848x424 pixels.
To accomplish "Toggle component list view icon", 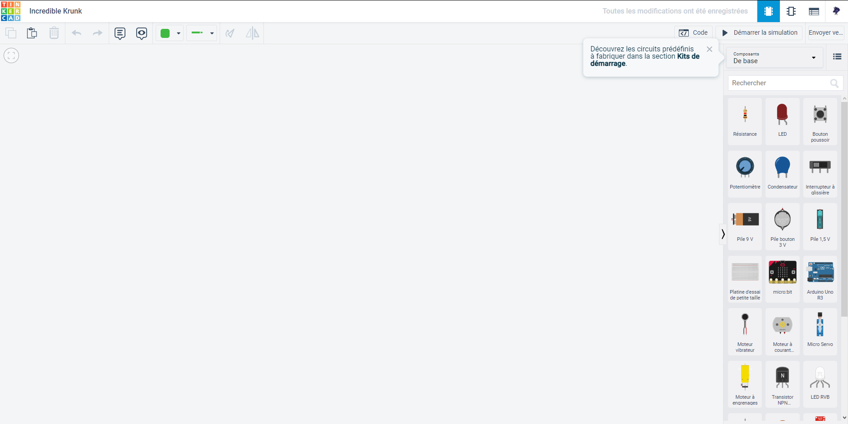I will (x=837, y=56).
